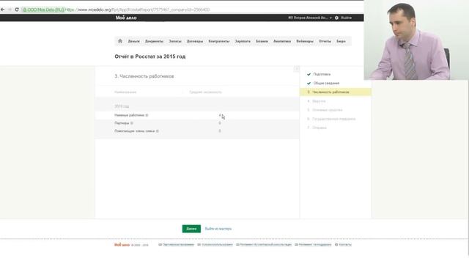Image resolution: width=469 pixels, height=264 pixels.
Task: Click the Средняя численность column header
Action: (205, 92)
